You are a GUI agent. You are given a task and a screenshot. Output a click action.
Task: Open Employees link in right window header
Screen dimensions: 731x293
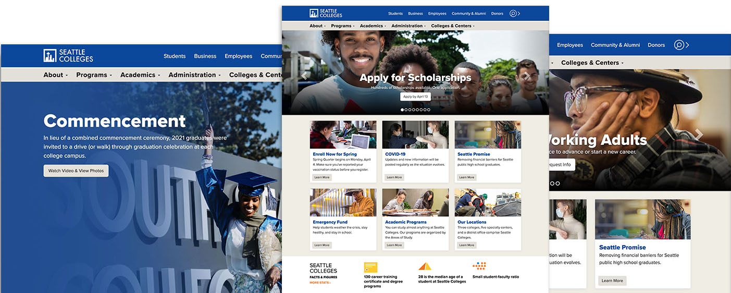[x=570, y=45]
